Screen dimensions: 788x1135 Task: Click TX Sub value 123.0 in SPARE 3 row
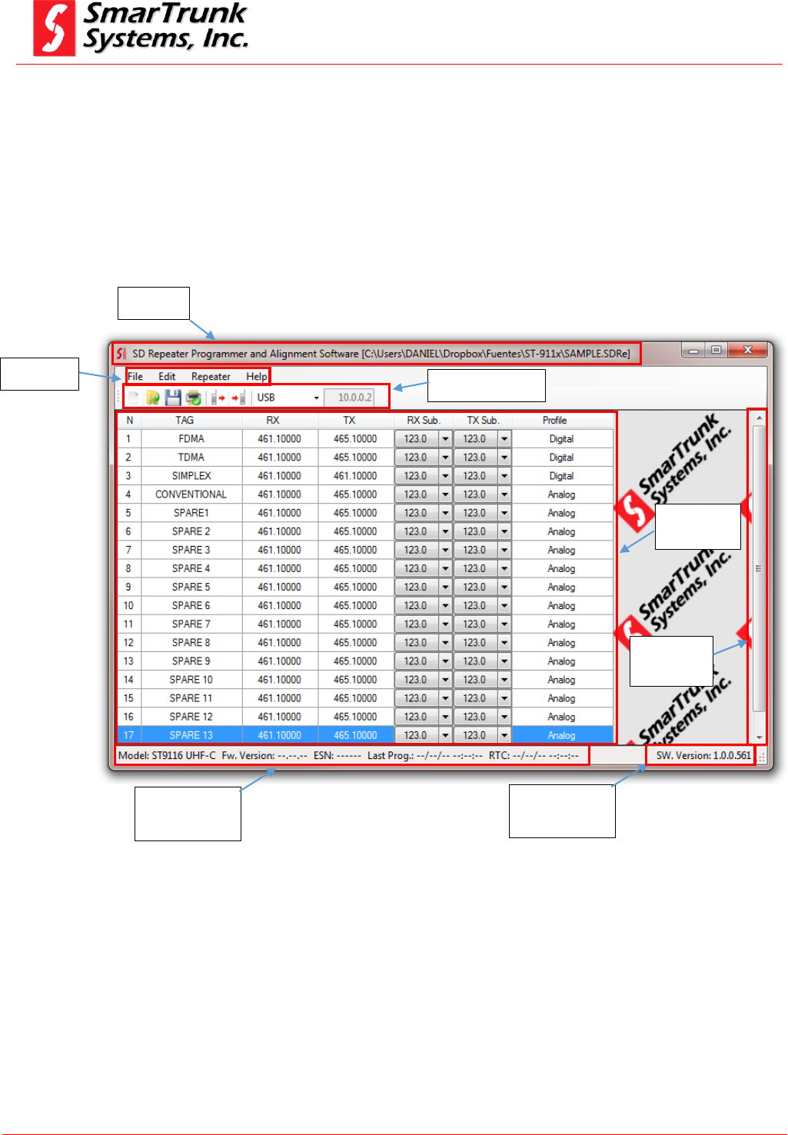coord(475,550)
